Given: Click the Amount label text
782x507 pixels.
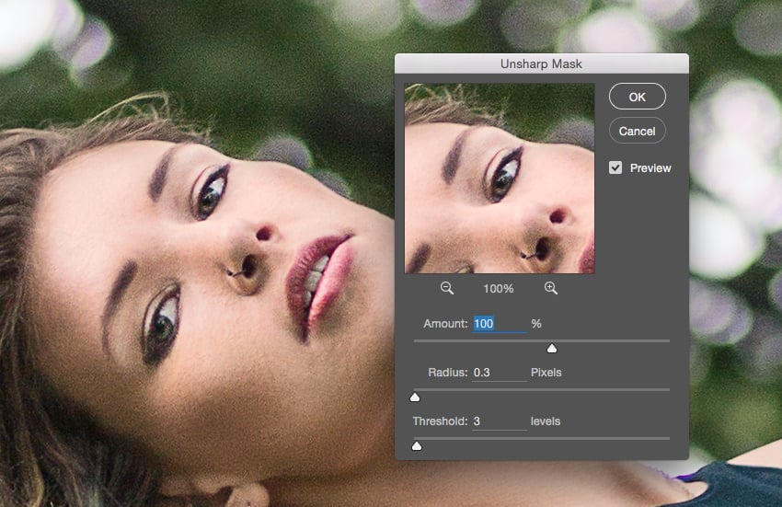Looking at the screenshot, I should pyautogui.click(x=445, y=324).
